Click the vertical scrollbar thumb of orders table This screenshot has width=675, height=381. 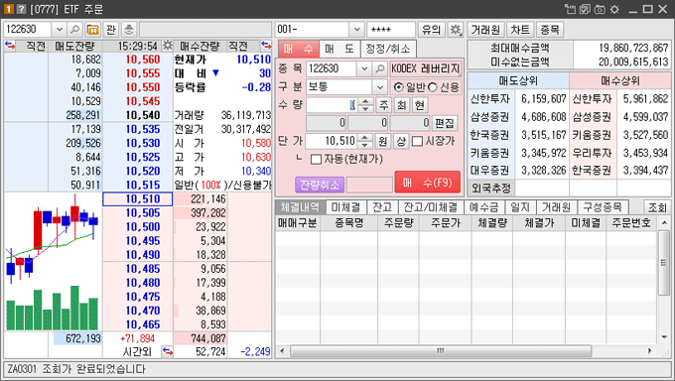click(664, 263)
